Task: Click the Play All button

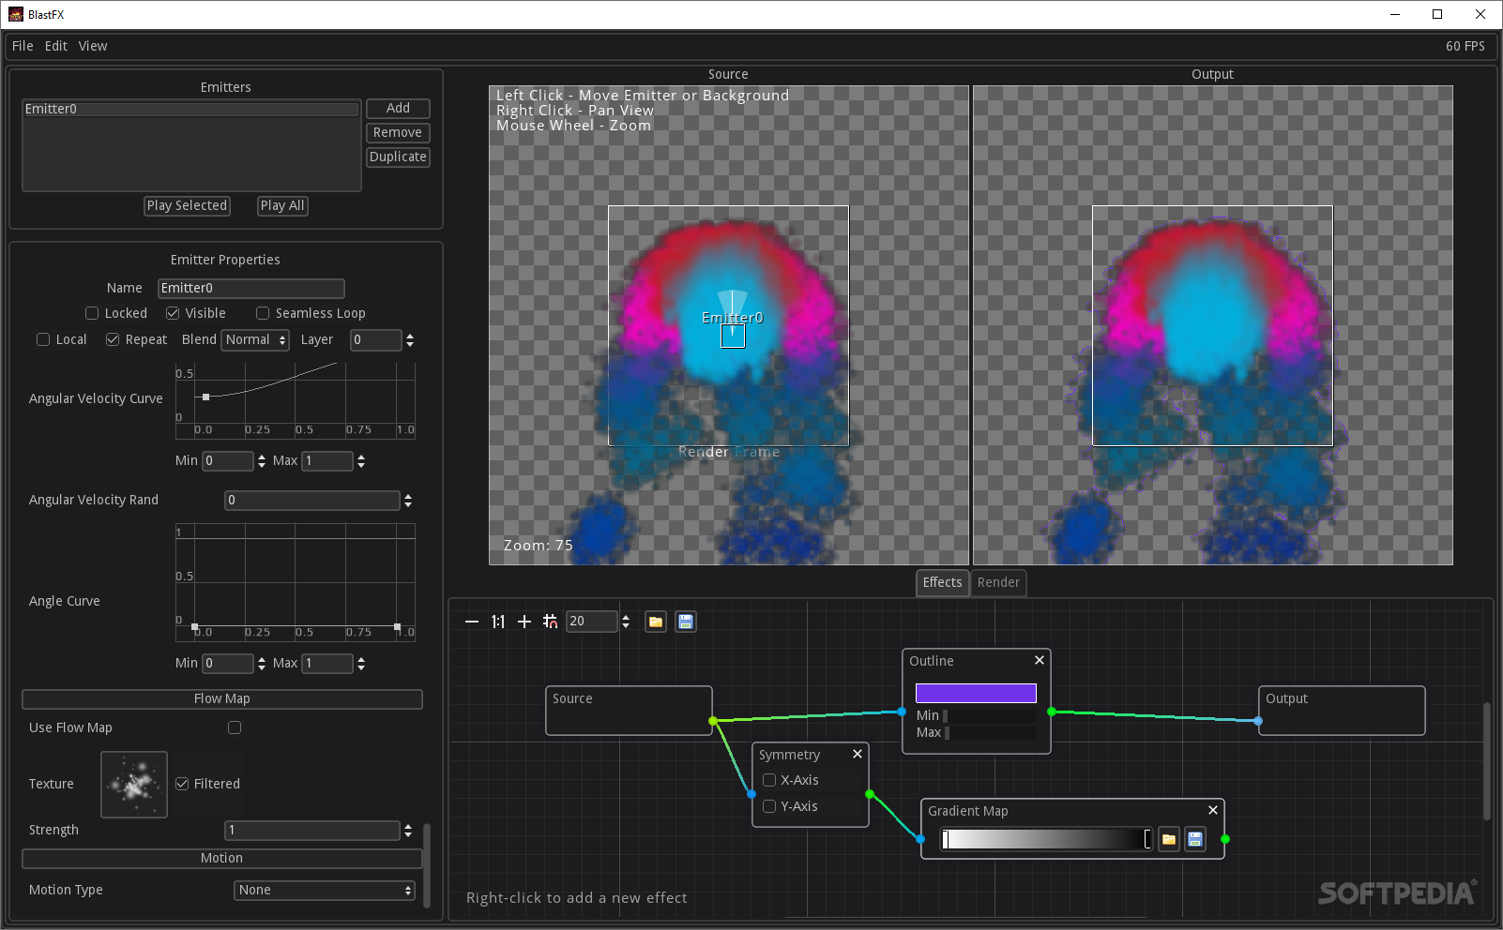Action: pyautogui.click(x=282, y=206)
